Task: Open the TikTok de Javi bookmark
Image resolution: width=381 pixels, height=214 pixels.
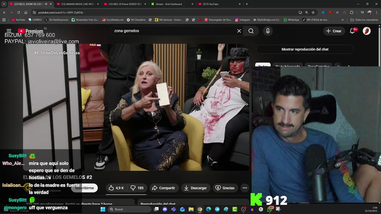Action: click(x=315, y=20)
